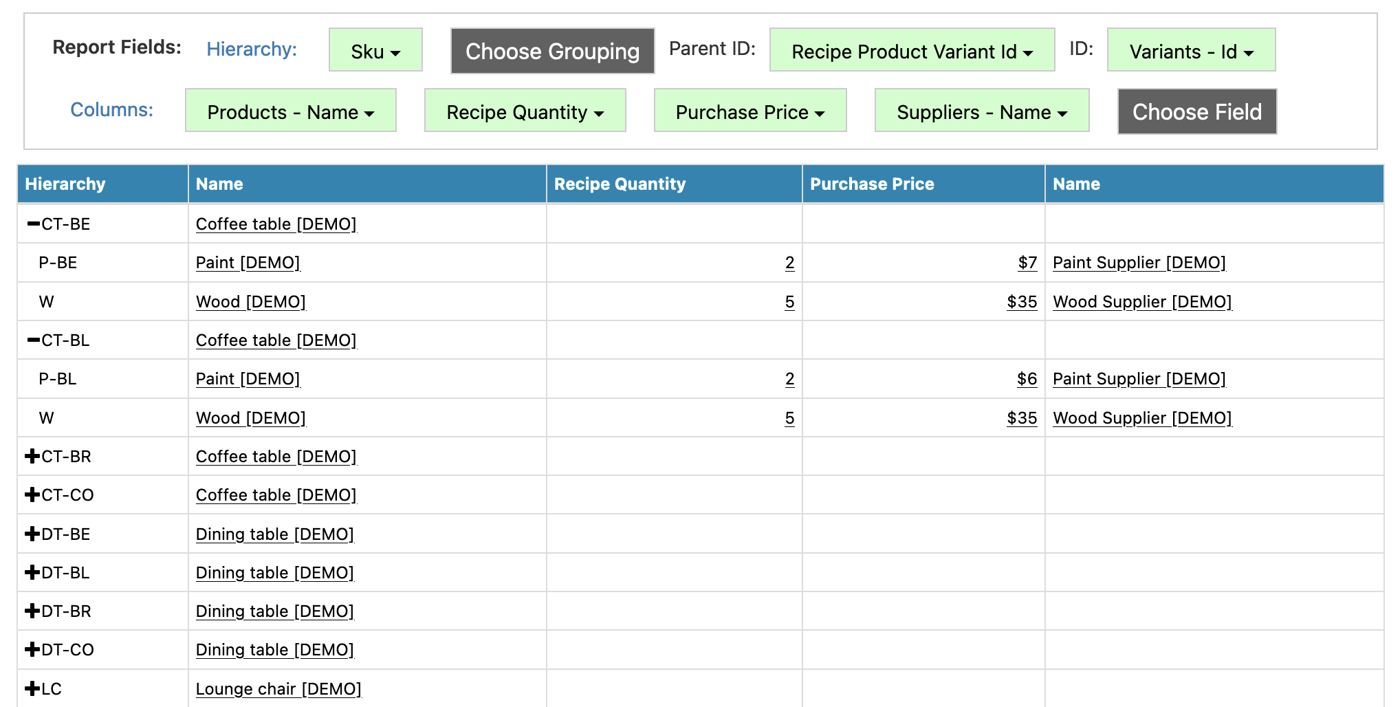The height and width of the screenshot is (707, 1400).
Task: Sort by Purchase Price column header
Action: tap(872, 184)
